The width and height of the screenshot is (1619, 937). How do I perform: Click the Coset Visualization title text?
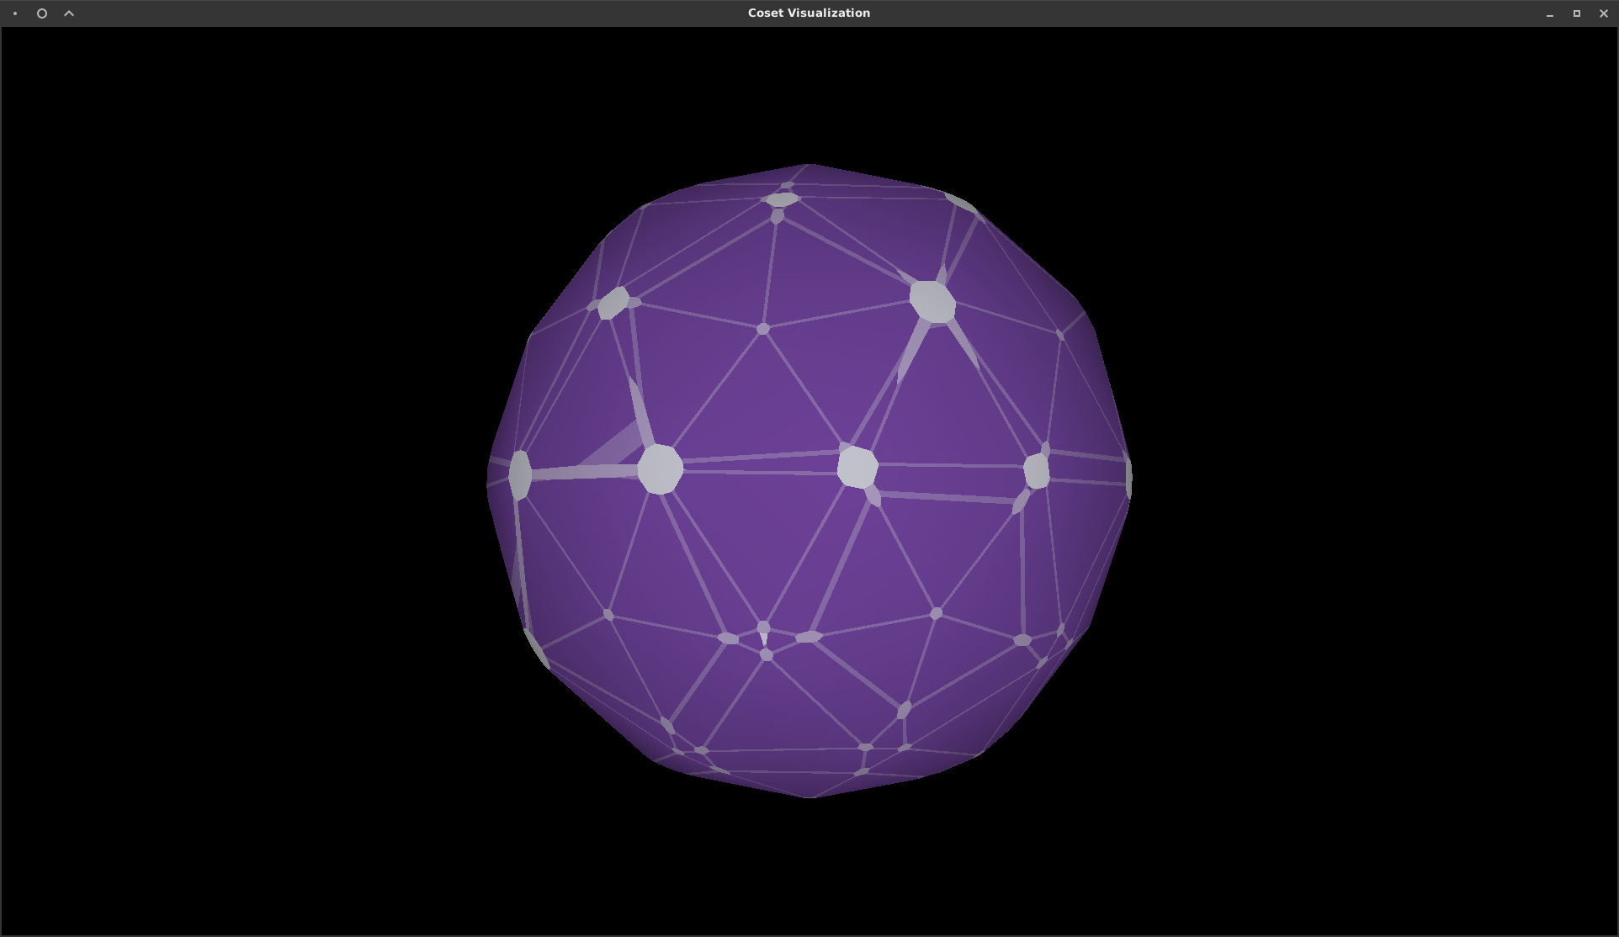point(808,13)
